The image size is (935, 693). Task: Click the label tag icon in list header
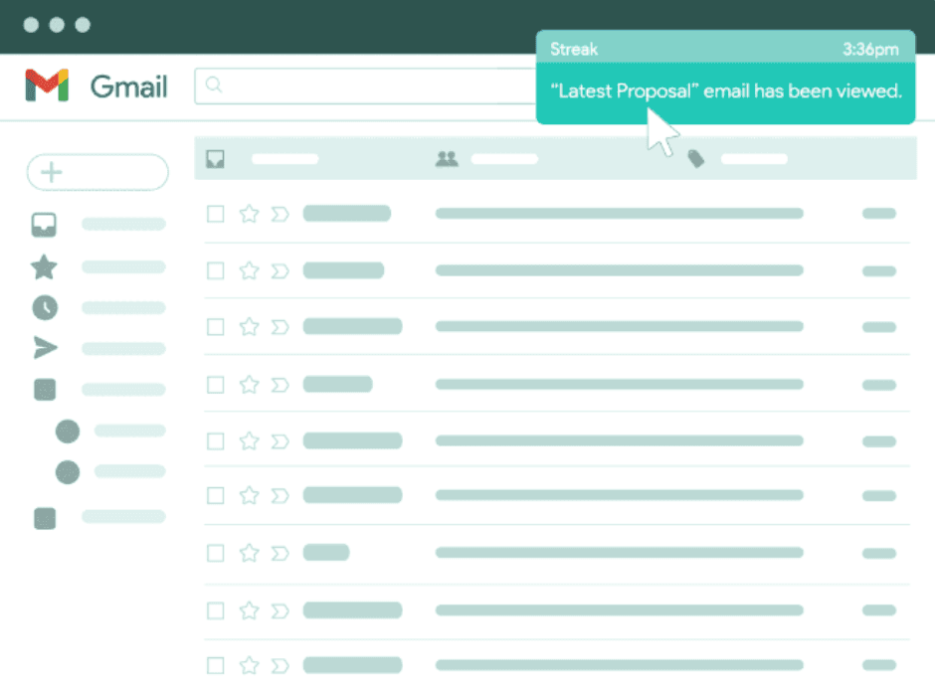click(695, 157)
